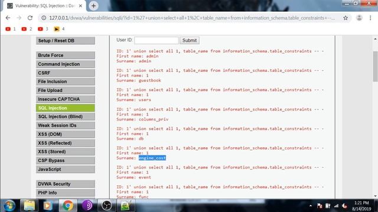
Task: Select highlighted SQL Injection menu item
Action: [66, 108]
